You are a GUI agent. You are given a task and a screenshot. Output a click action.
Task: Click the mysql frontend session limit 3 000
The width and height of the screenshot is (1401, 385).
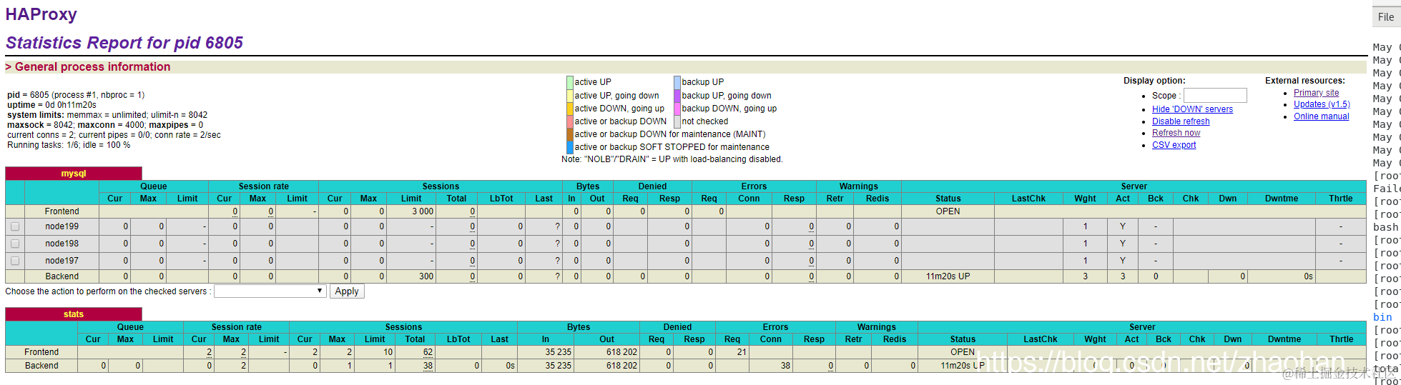click(x=423, y=211)
